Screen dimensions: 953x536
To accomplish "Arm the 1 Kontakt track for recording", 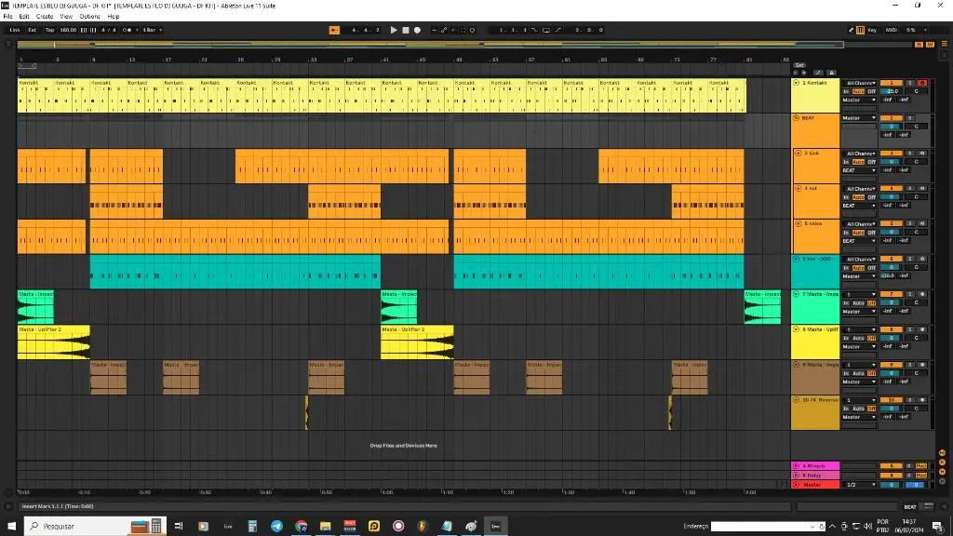I will pyautogui.click(x=922, y=83).
